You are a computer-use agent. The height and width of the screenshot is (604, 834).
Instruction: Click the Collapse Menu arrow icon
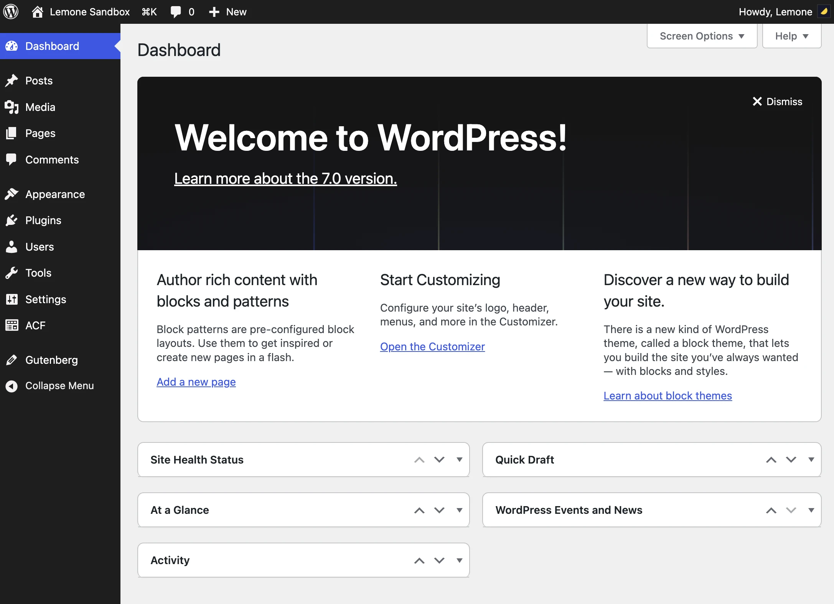pos(12,386)
